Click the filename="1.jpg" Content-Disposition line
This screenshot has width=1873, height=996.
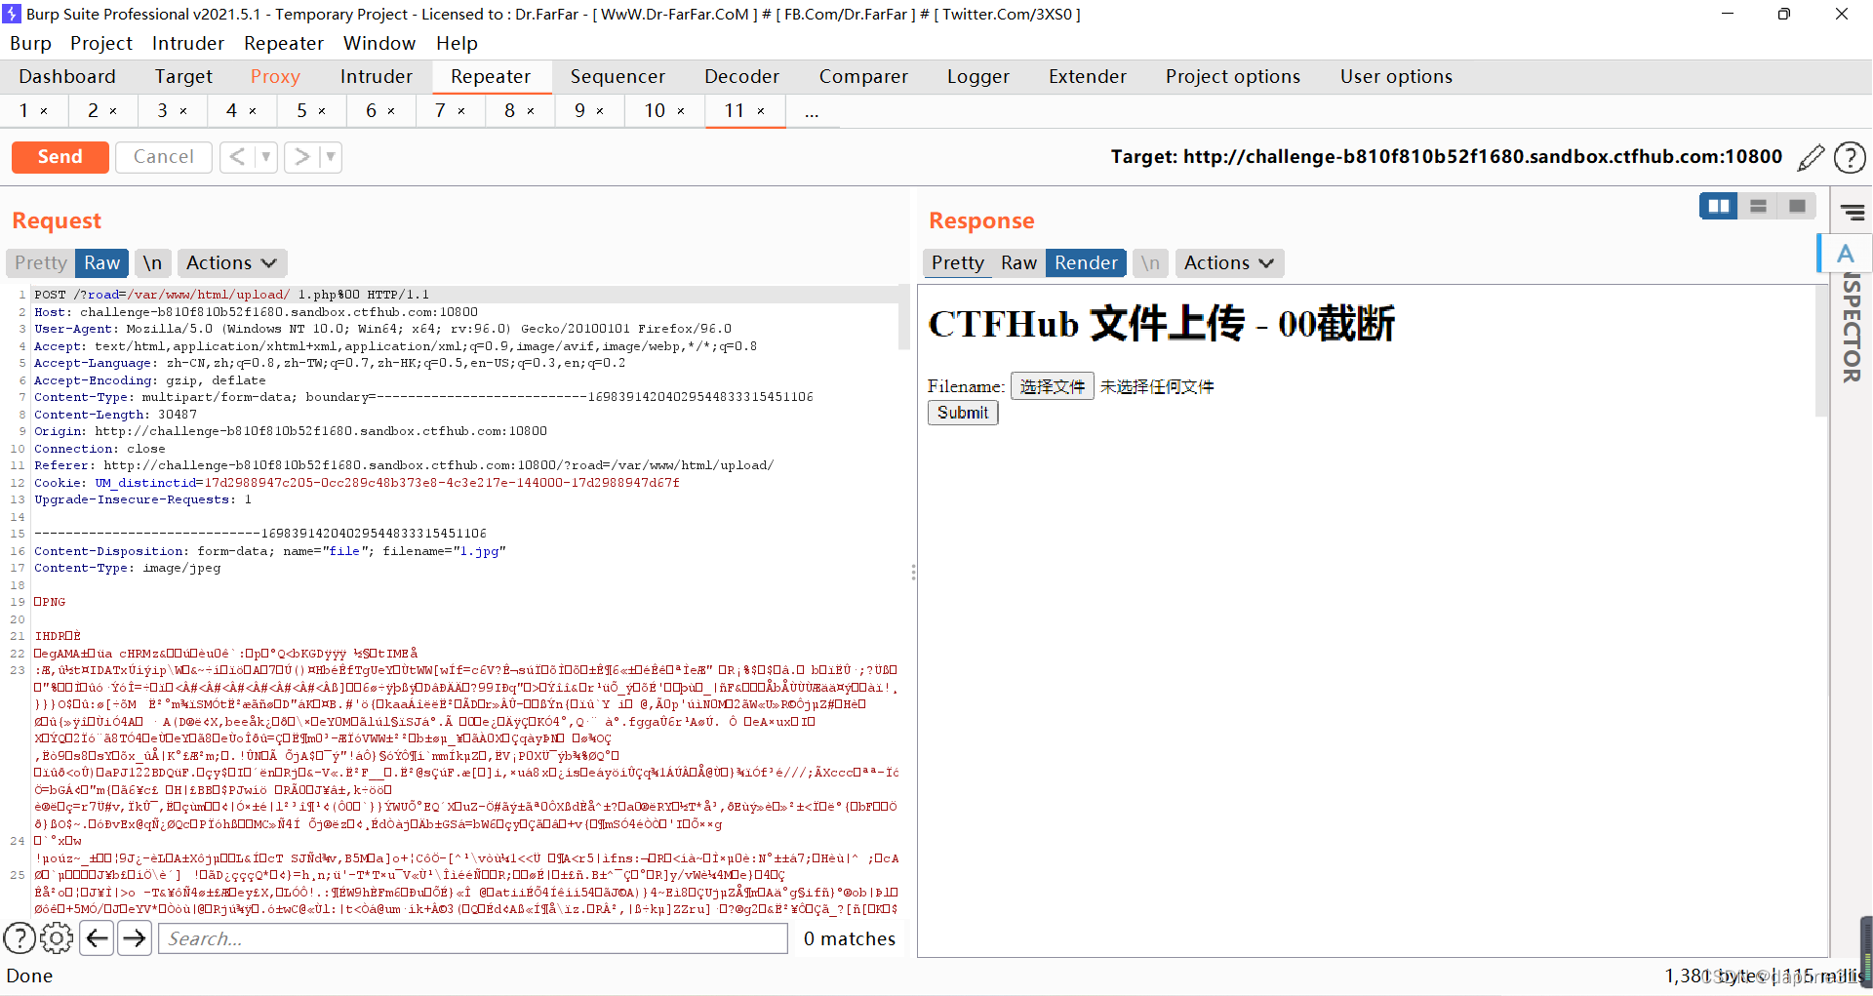tap(270, 551)
